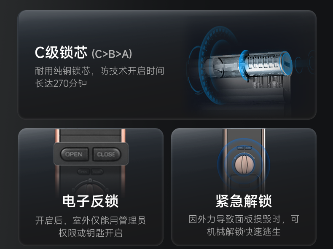
Task: Click the large OPEN button
Action: coord(74,154)
